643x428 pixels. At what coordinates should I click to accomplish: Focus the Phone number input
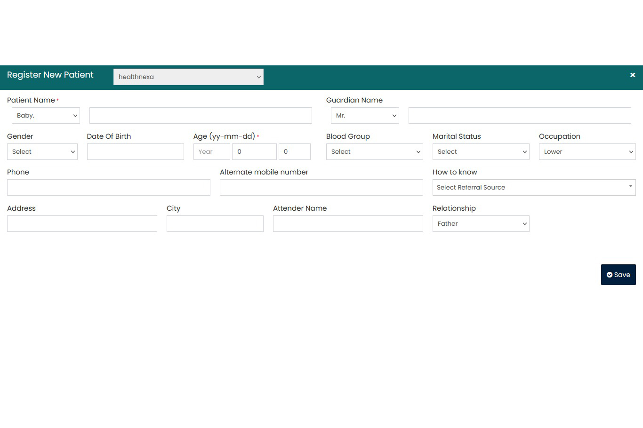[x=108, y=187]
